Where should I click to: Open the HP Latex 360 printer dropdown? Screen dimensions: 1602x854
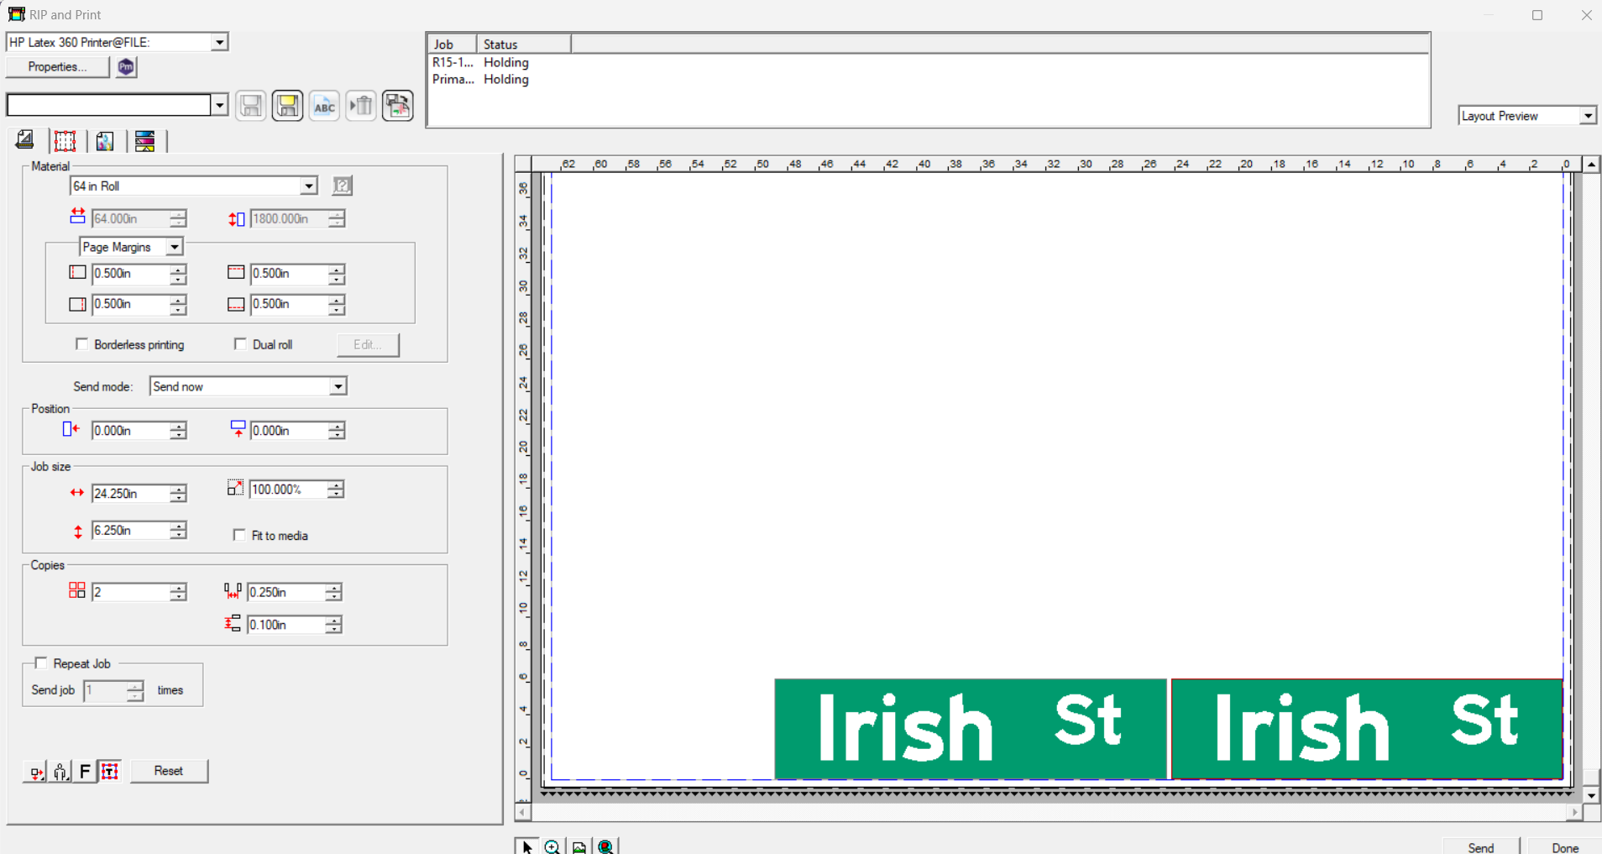219,42
